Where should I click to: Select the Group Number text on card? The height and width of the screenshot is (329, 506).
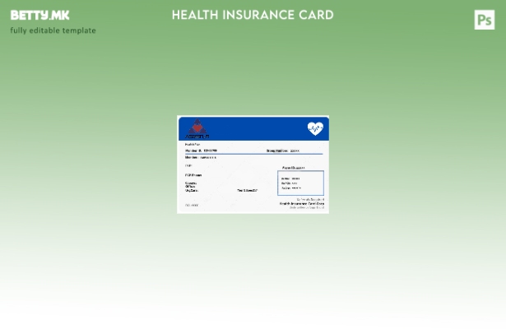click(282, 151)
